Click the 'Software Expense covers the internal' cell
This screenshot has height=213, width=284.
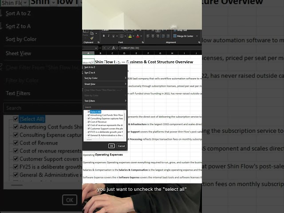pos(160,177)
